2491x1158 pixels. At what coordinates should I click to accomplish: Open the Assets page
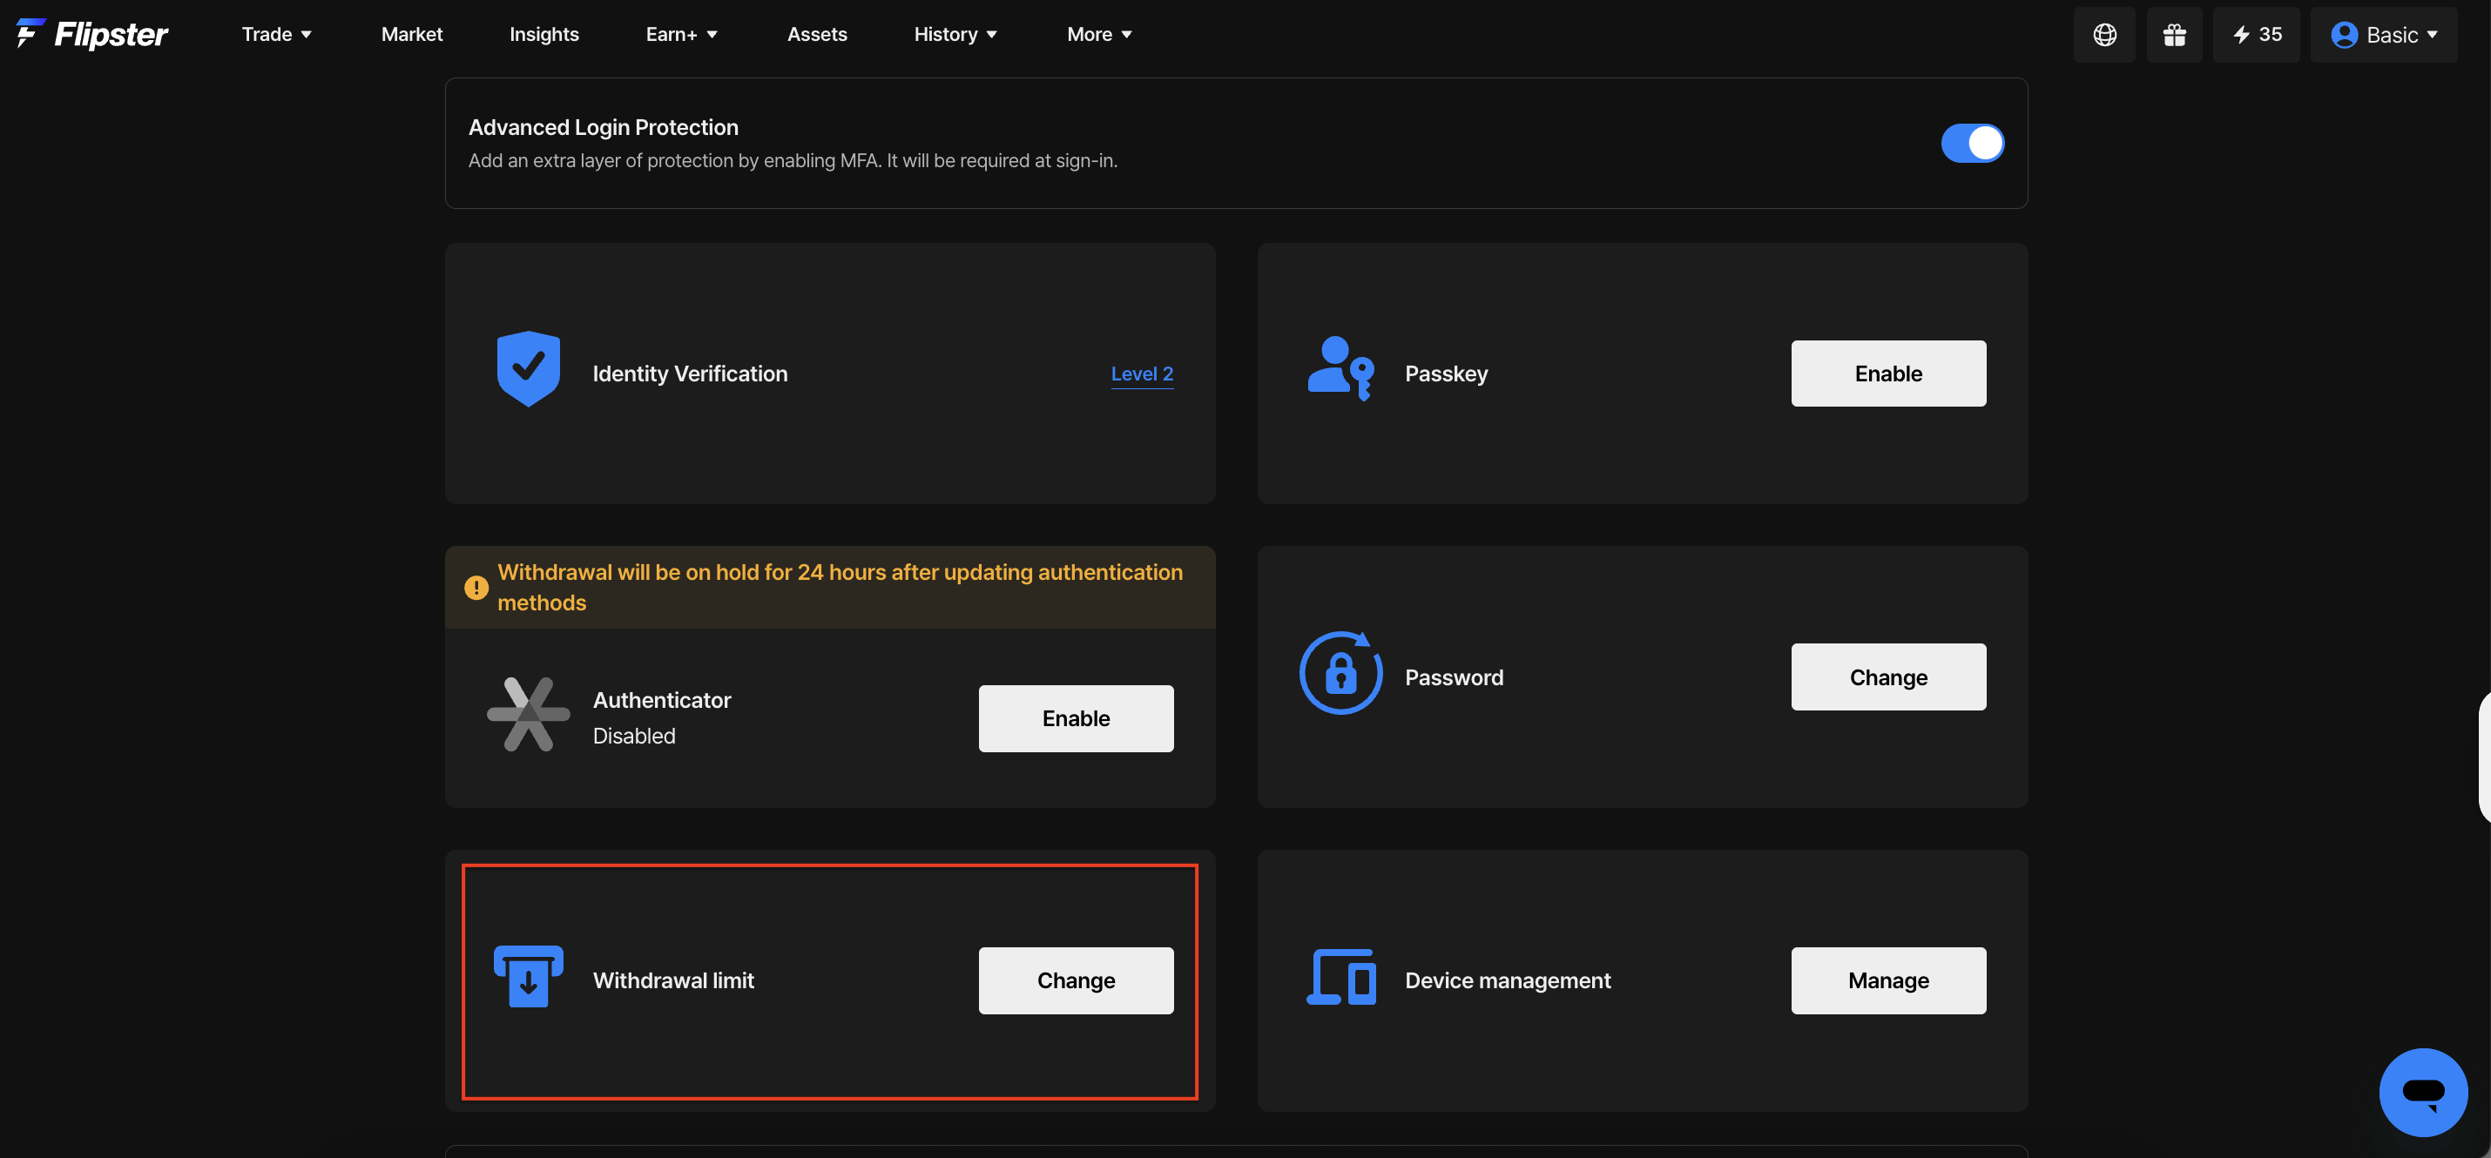(x=817, y=34)
